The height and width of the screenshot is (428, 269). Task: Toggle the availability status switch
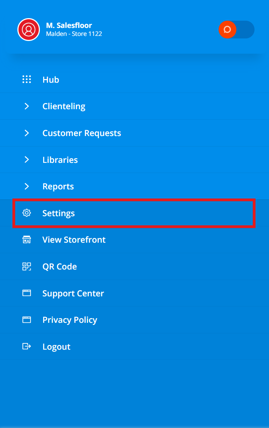(236, 29)
